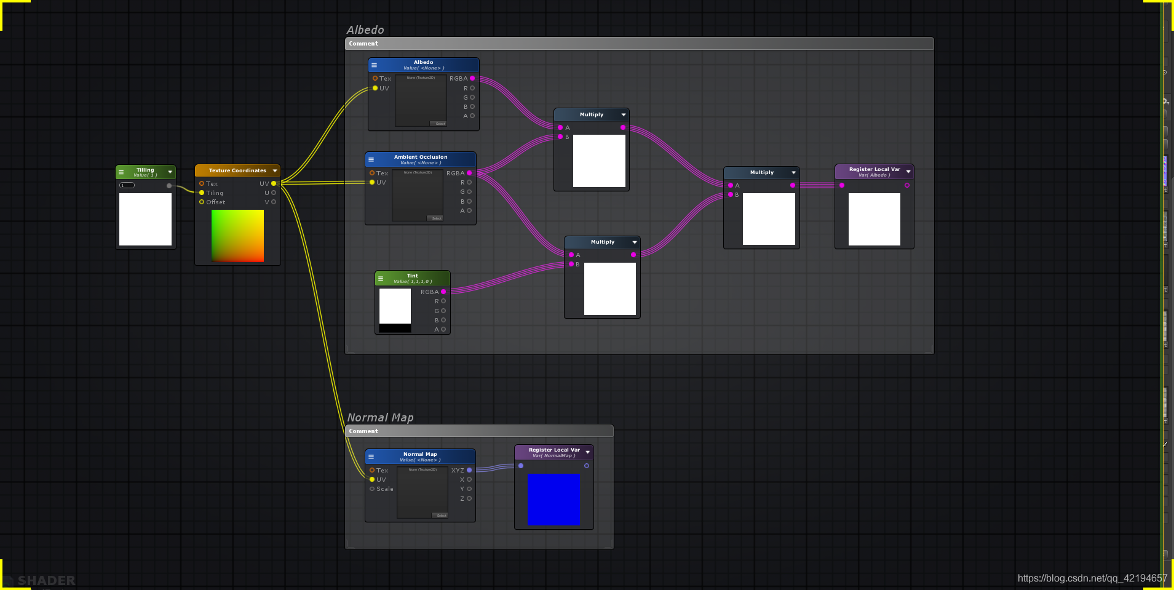Select the Register Local Var Albedo node title

(x=875, y=169)
